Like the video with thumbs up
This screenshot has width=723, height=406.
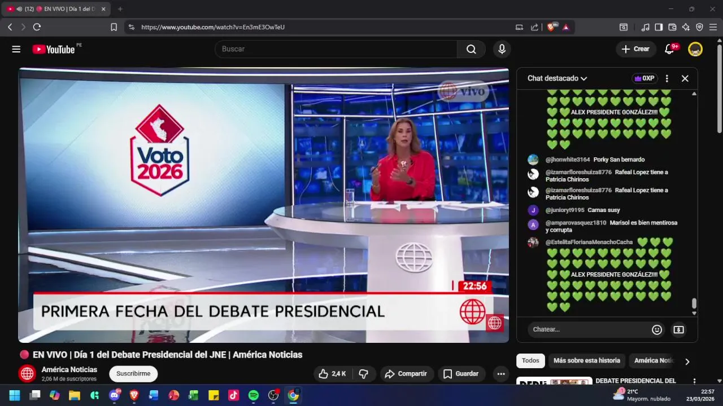coord(333,374)
